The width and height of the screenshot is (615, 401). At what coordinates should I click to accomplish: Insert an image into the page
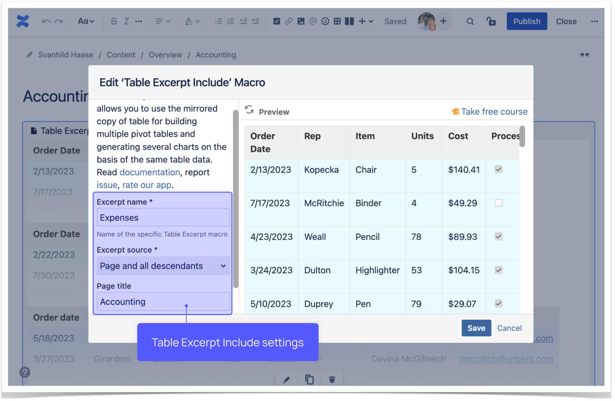click(301, 21)
